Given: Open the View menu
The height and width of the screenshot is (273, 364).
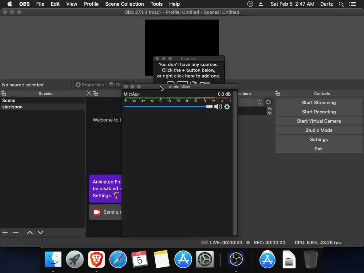Looking at the screenshot, I should point(71,4).
